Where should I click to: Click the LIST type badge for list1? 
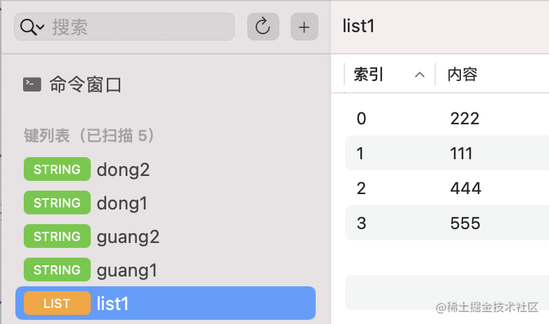click(57, 304)
